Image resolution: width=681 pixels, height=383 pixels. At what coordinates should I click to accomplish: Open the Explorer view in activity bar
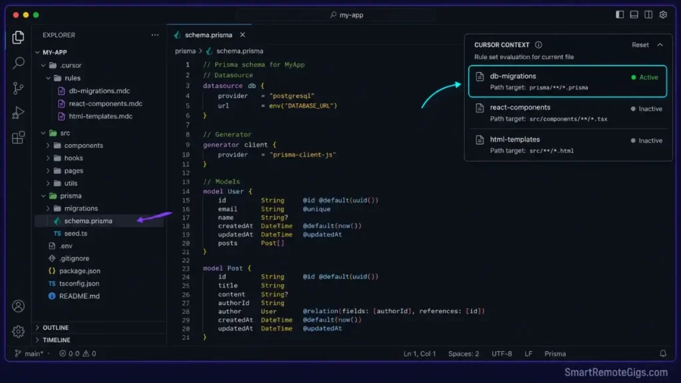[x=18, y=37]
